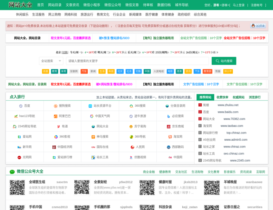Click the yellow 邓小平 keyword tag
Image resolution: width=273 pixels, height=210 pixels.
(x=228, y=71)
